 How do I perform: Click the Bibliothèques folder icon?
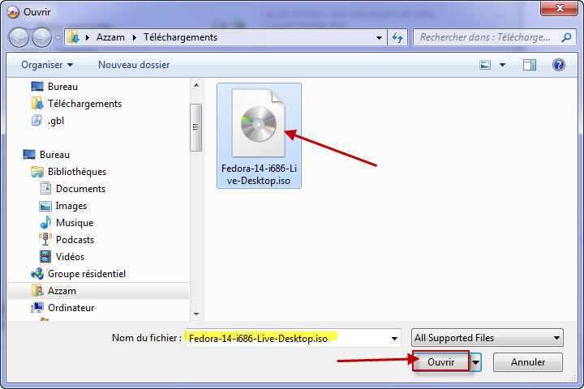[37, 172]
